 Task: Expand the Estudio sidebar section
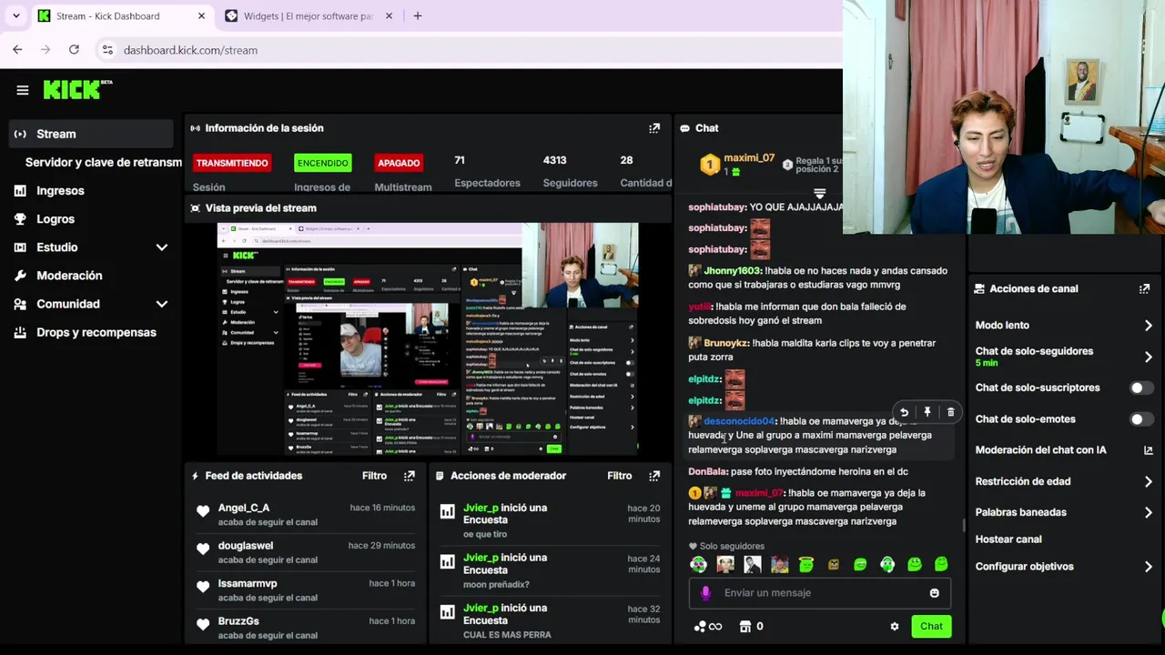[x=161, y=247]
